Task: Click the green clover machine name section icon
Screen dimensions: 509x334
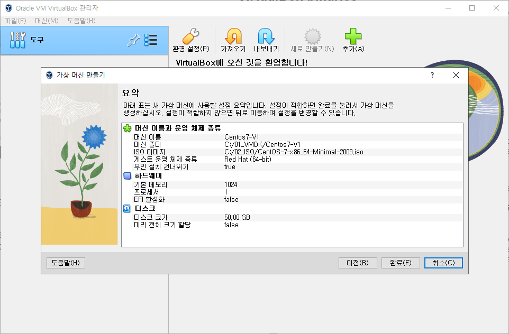Action: [127, 128]
